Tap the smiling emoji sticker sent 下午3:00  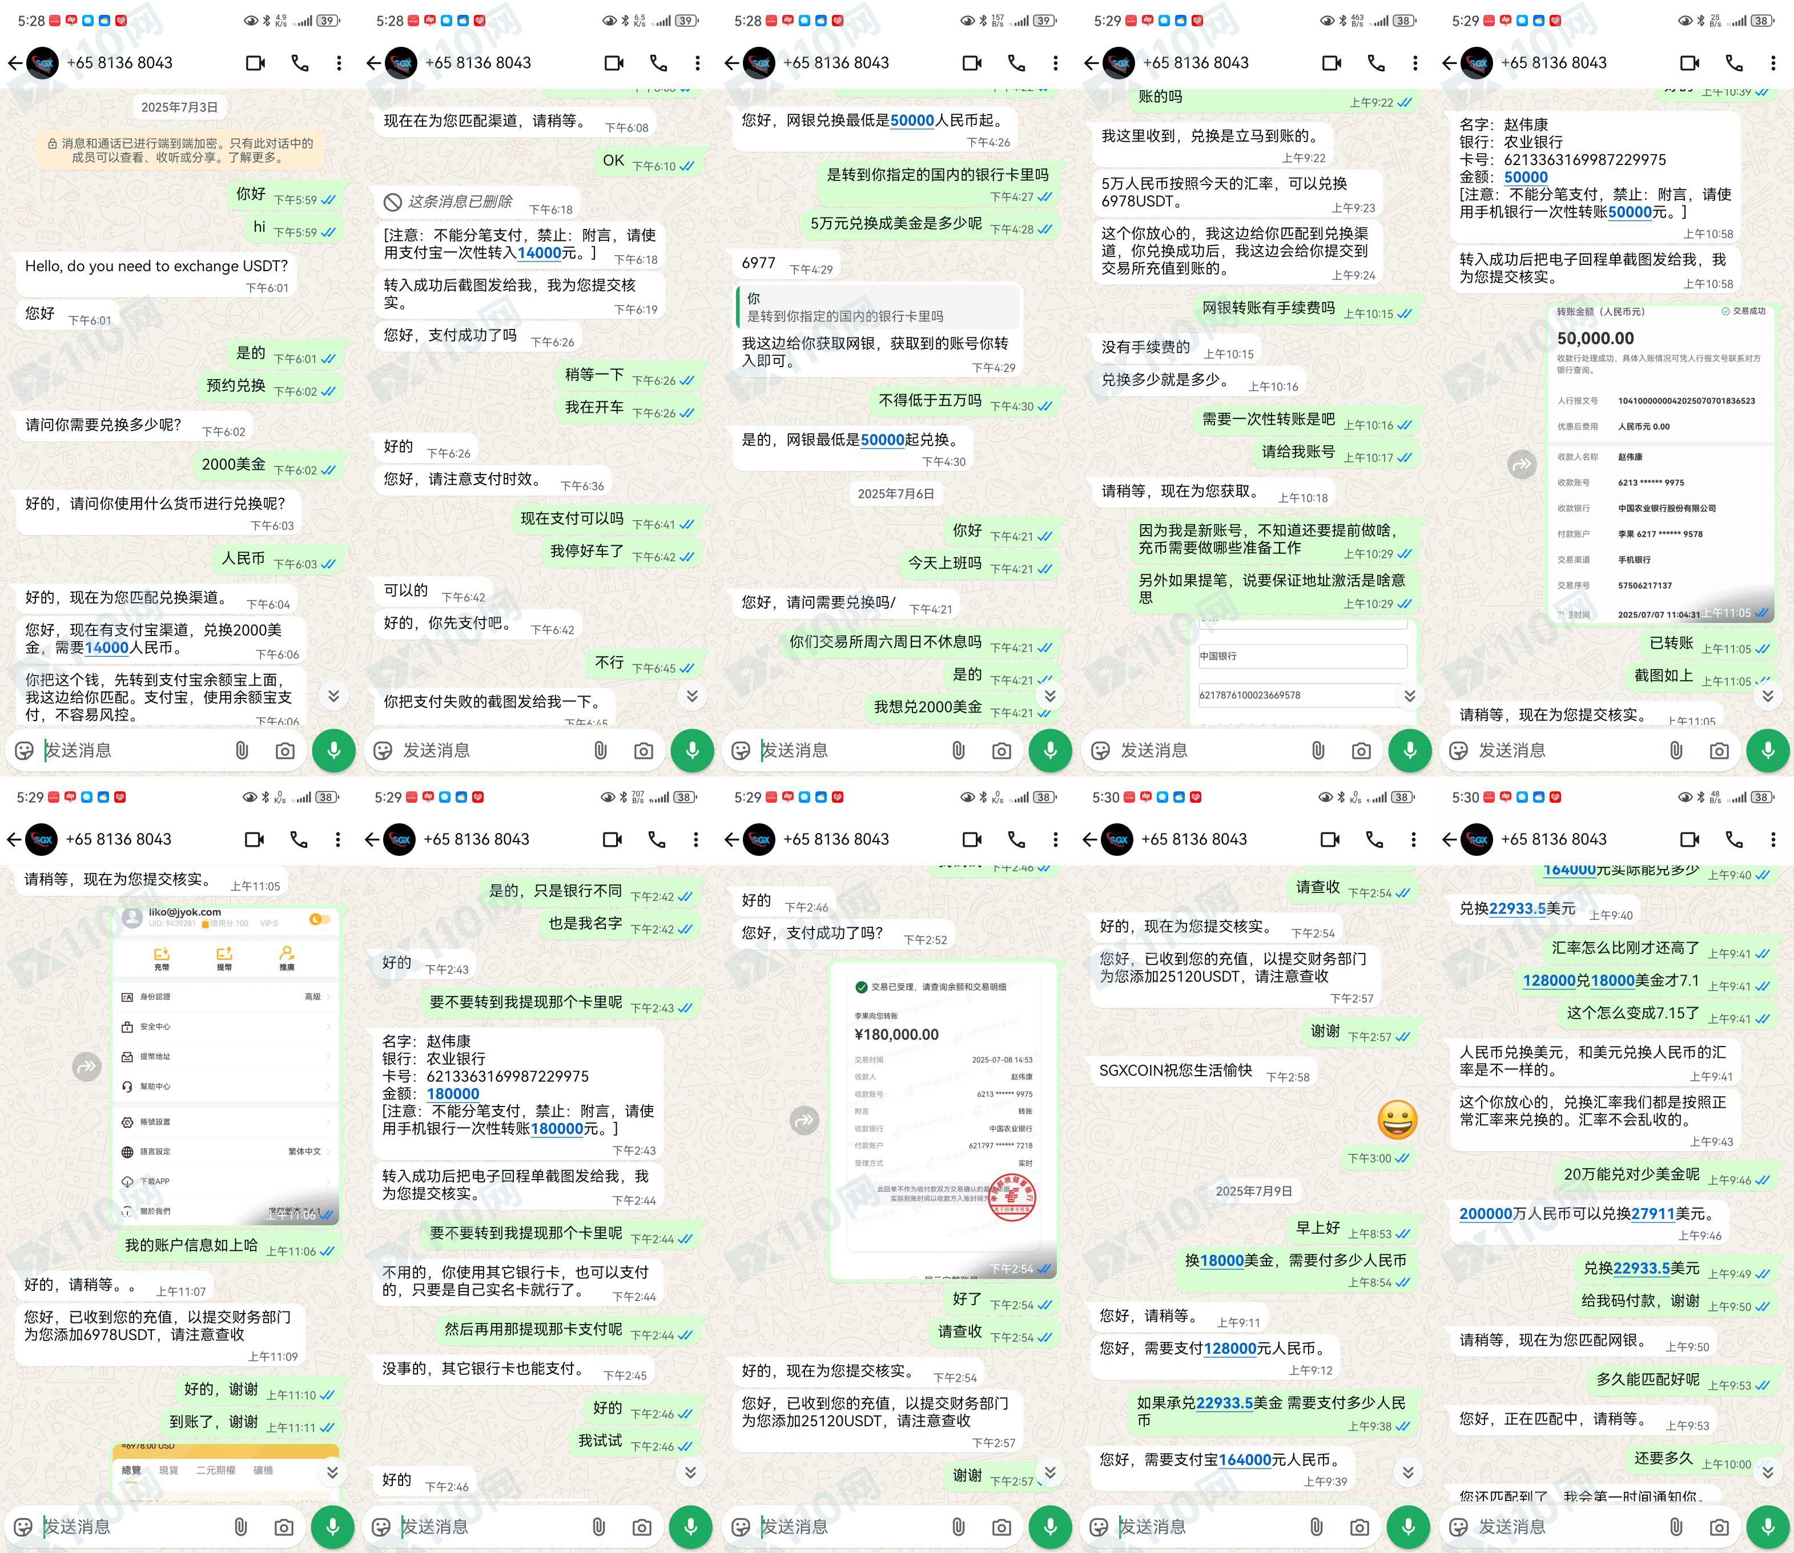pyautogui.click(x=1397, y=1121)
